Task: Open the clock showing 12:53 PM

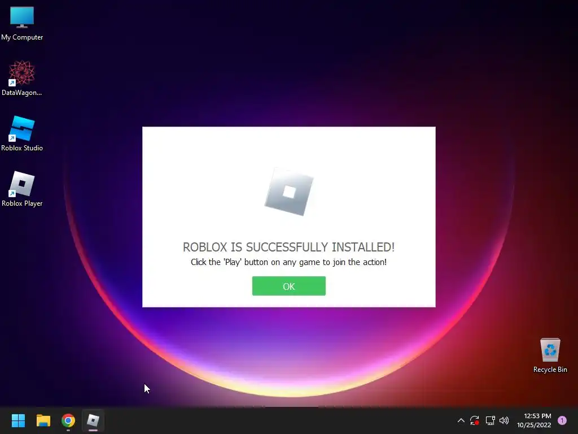Action: (x=534, y=420)
